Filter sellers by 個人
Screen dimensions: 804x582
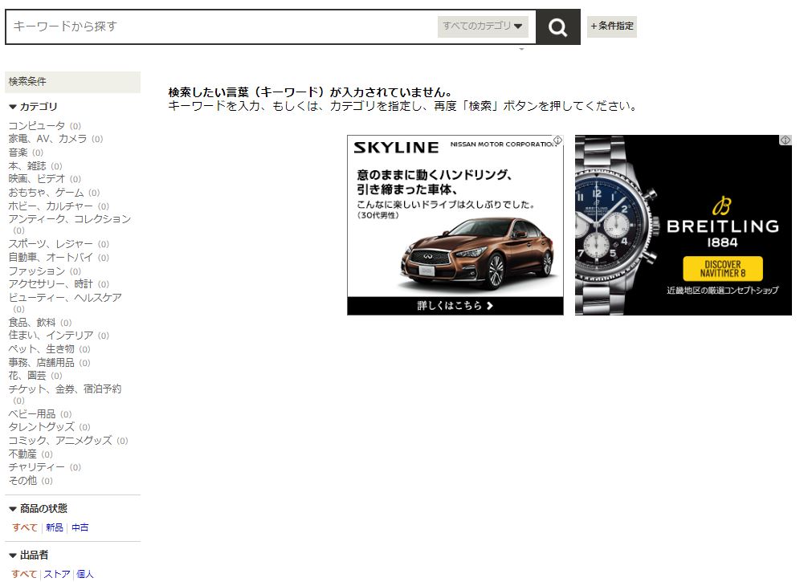[85, 574]
